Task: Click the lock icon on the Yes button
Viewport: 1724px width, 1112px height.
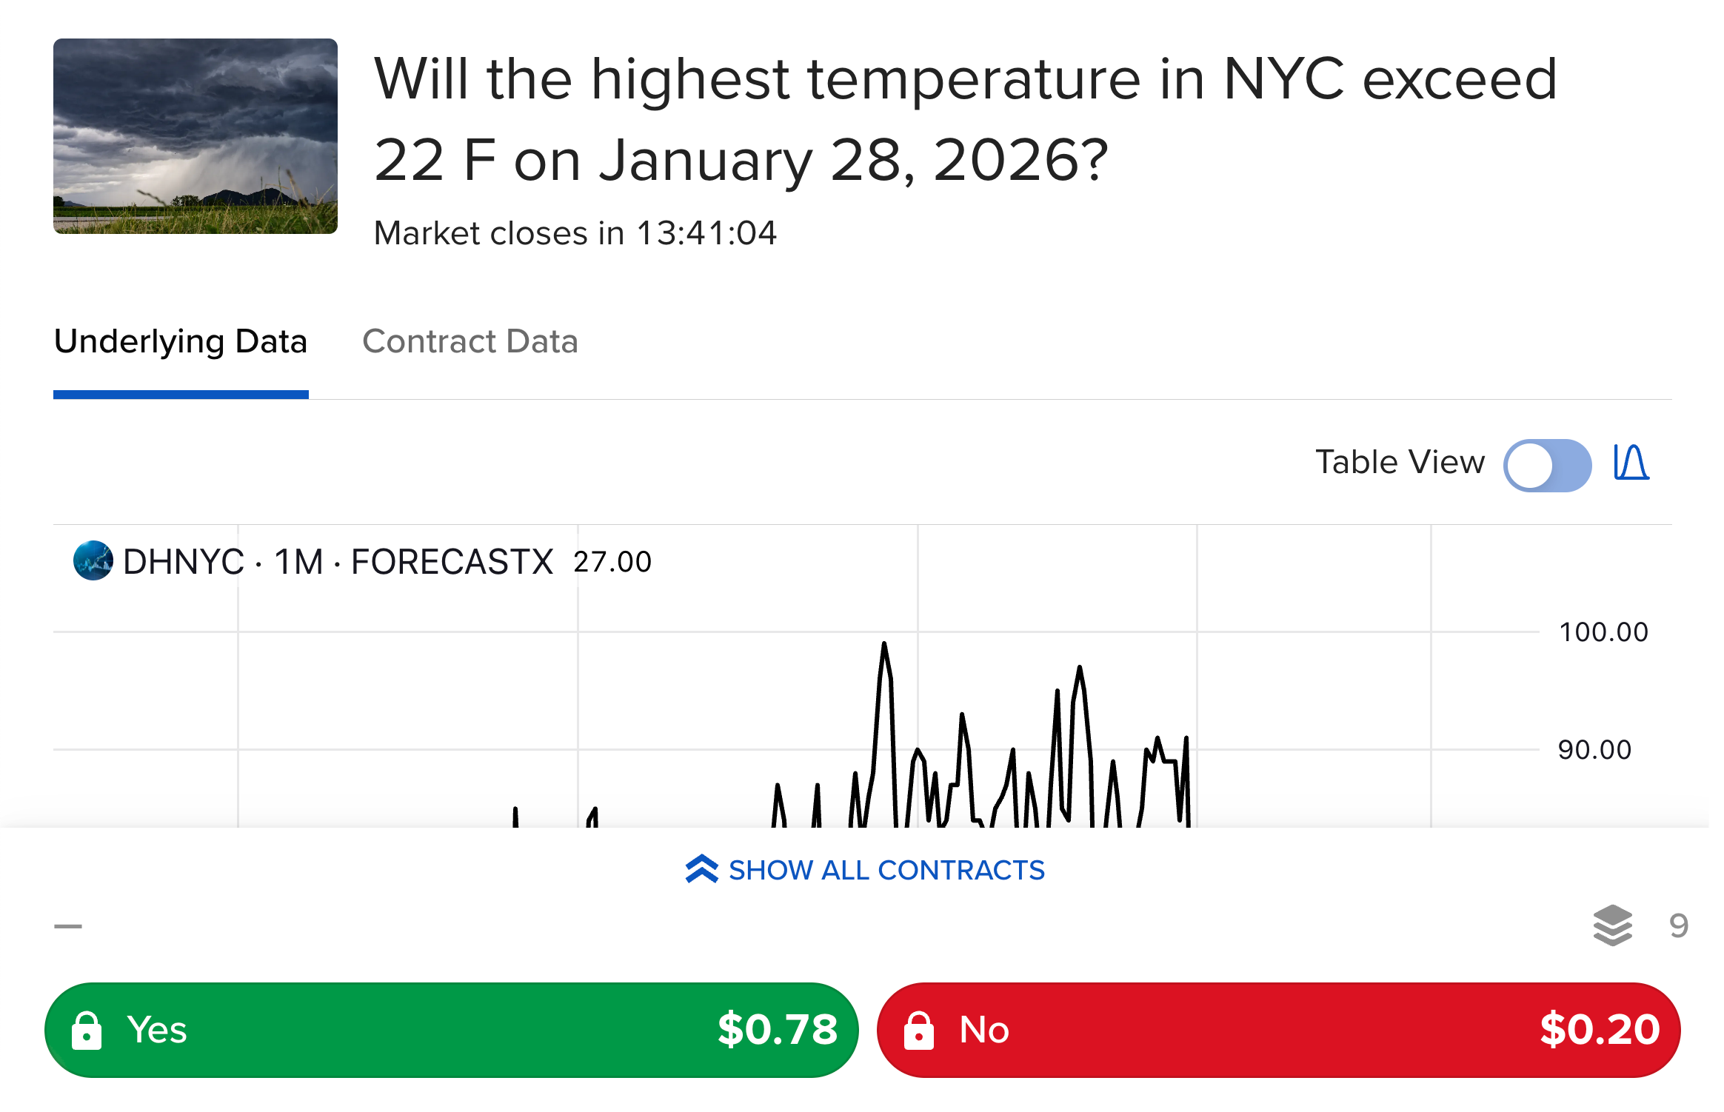Action: (87, 1031)
